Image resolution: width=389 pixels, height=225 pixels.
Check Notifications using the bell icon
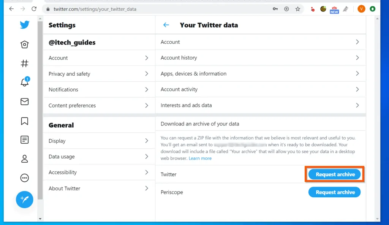pos(24,82)
